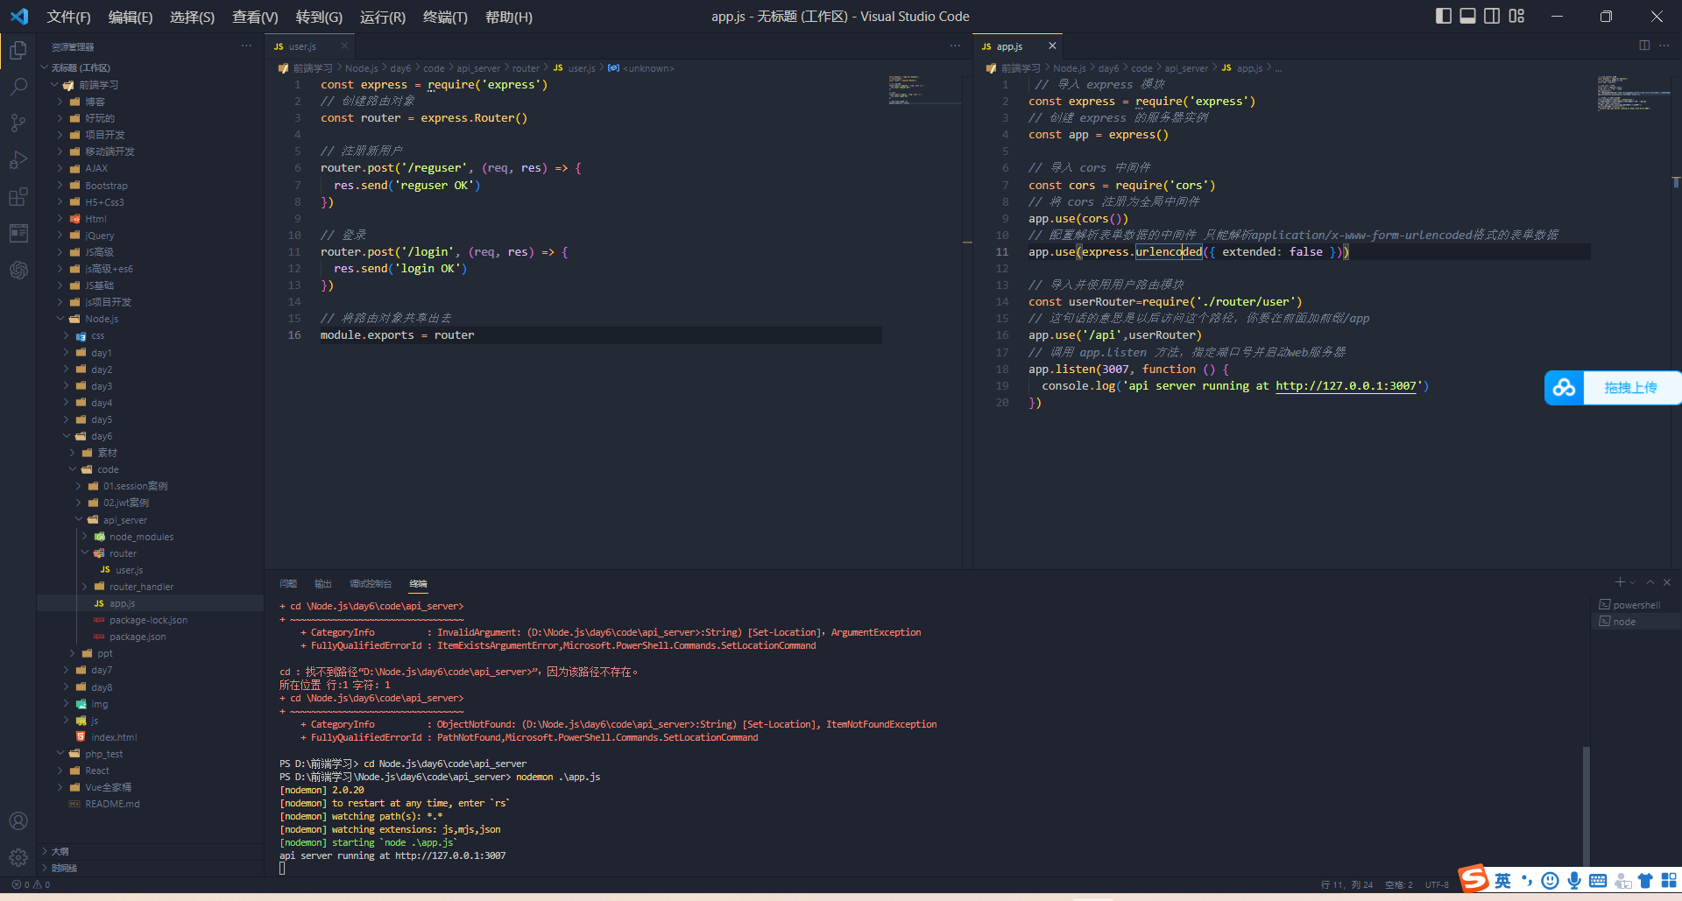The height and width of the screenshot is (901, 1682).
Task: Toggle Sogou punctuation mode icon
Action: pos(1527,881)
